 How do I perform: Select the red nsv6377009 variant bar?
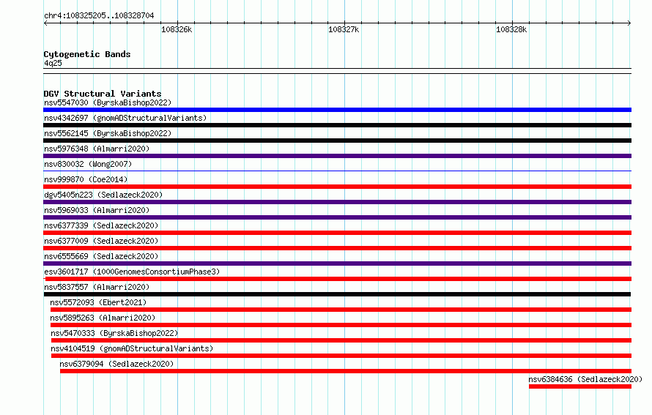pyautogui.click(x=337, y=248)
